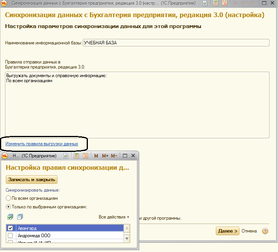Image resolution: width=278 pixels, height=252 pixels.
Task: Open calculator icon in rules dialog title bar
Action: [x=76, y=156]
